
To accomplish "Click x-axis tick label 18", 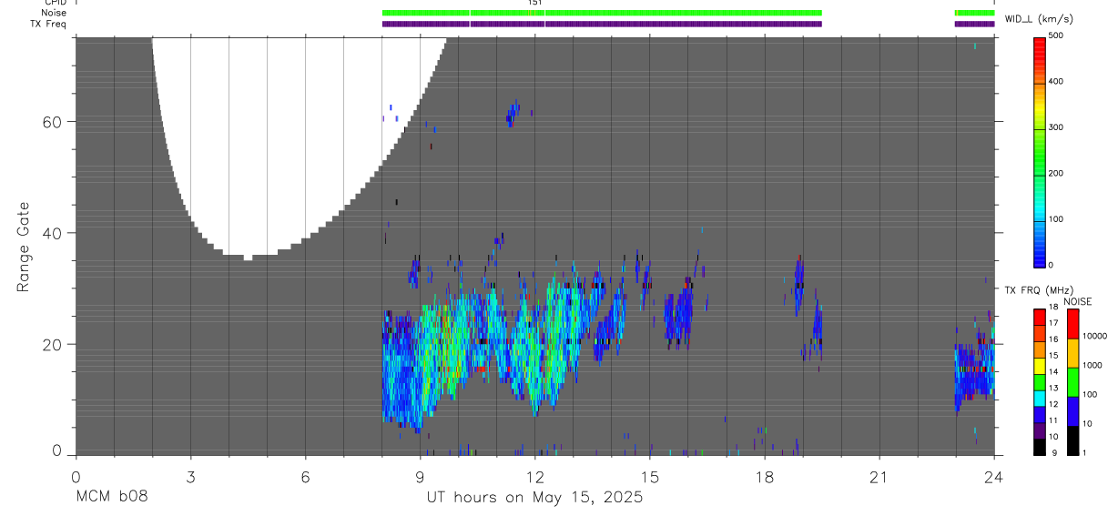I will pos(765,476).
